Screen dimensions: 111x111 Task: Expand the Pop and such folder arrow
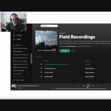click(x=28, y=74)
